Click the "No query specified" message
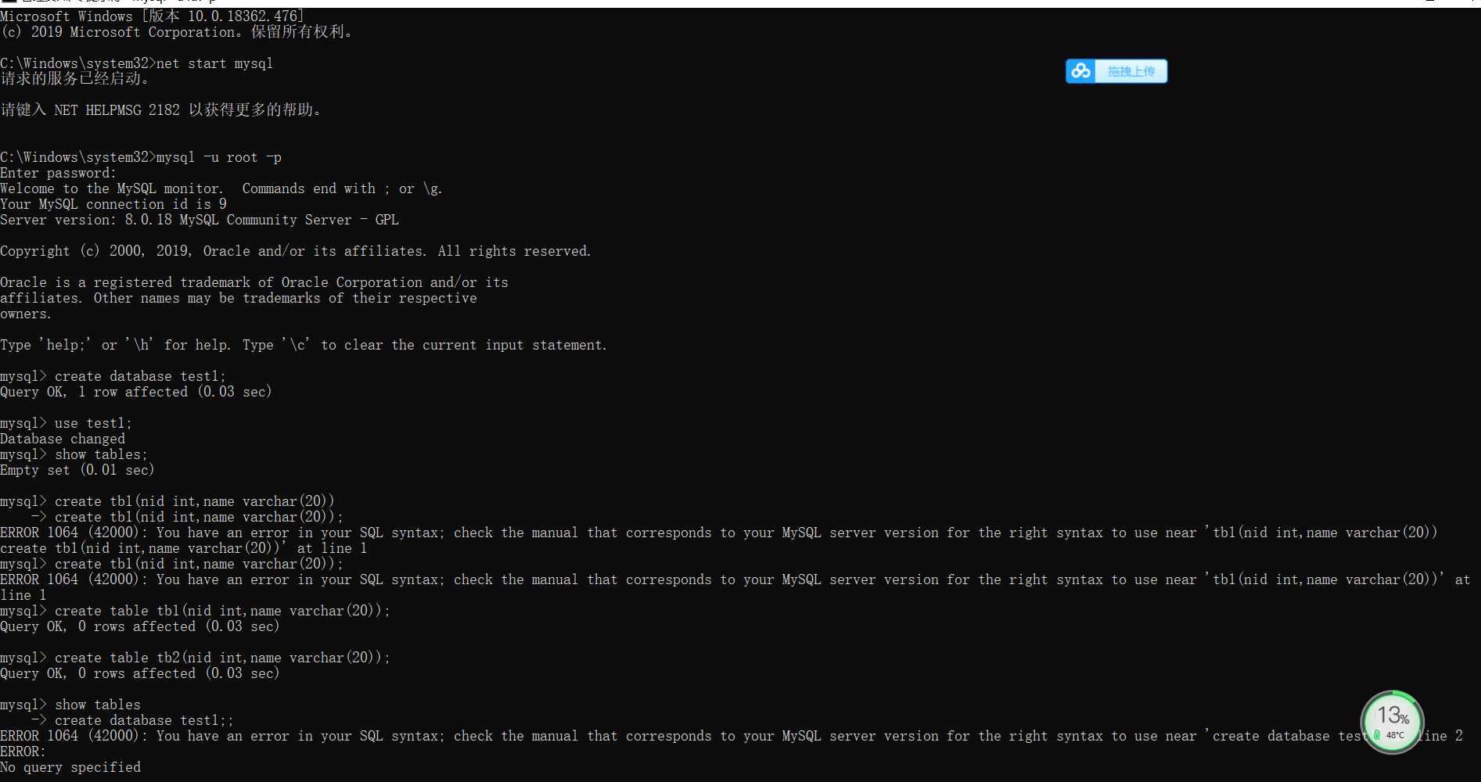This screenshot has height=782, width=1481. pos(70,767)
